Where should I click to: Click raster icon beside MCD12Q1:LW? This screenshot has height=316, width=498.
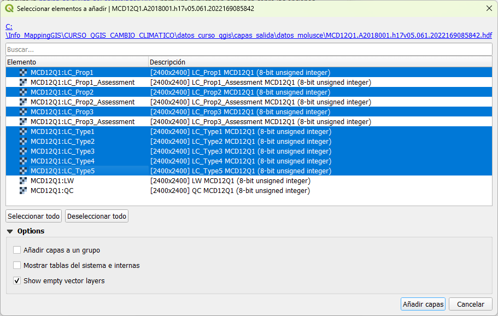[23, 181]
